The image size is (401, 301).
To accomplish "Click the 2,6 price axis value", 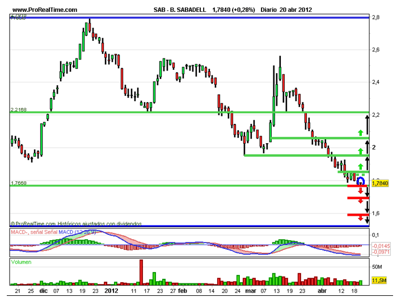I will (375, 50).
